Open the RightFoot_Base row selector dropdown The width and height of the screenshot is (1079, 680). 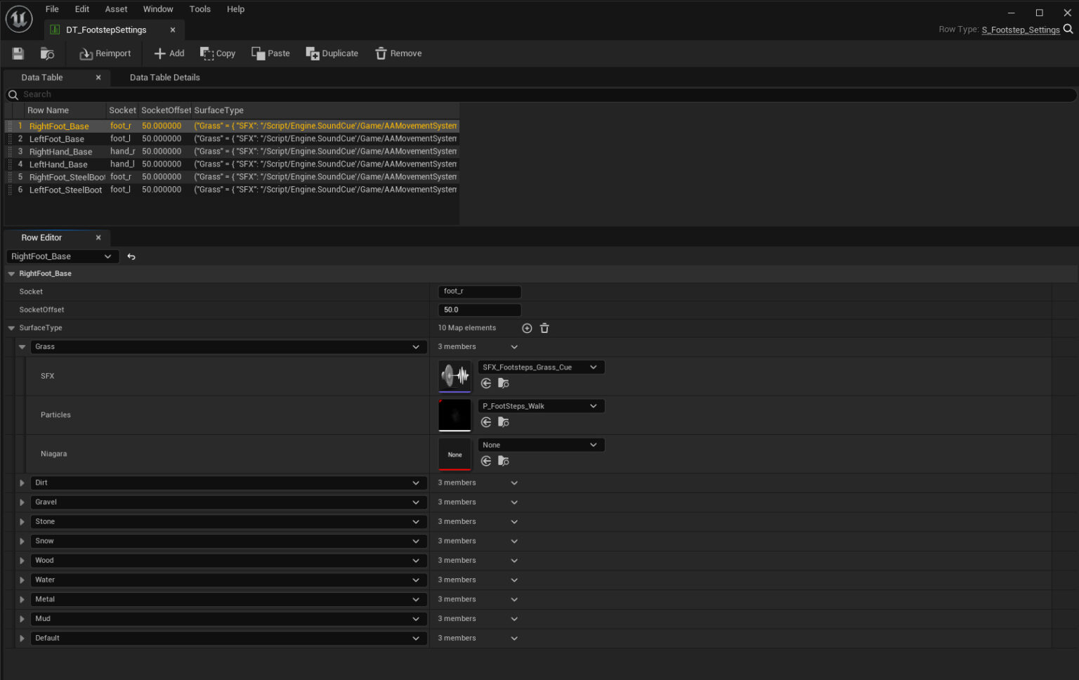(x=62, y=257)
